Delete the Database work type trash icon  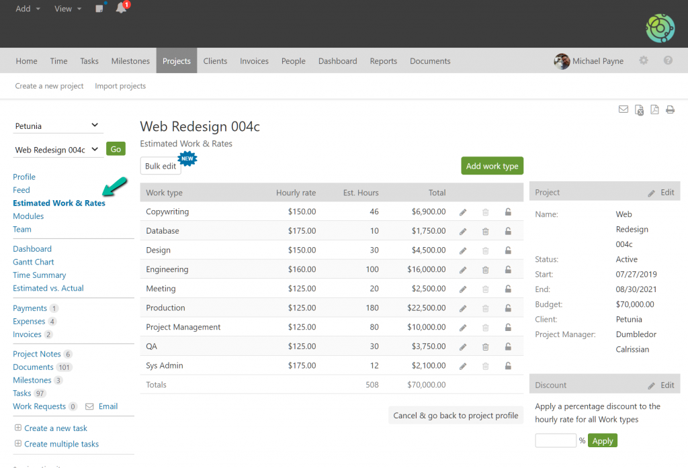485,232
